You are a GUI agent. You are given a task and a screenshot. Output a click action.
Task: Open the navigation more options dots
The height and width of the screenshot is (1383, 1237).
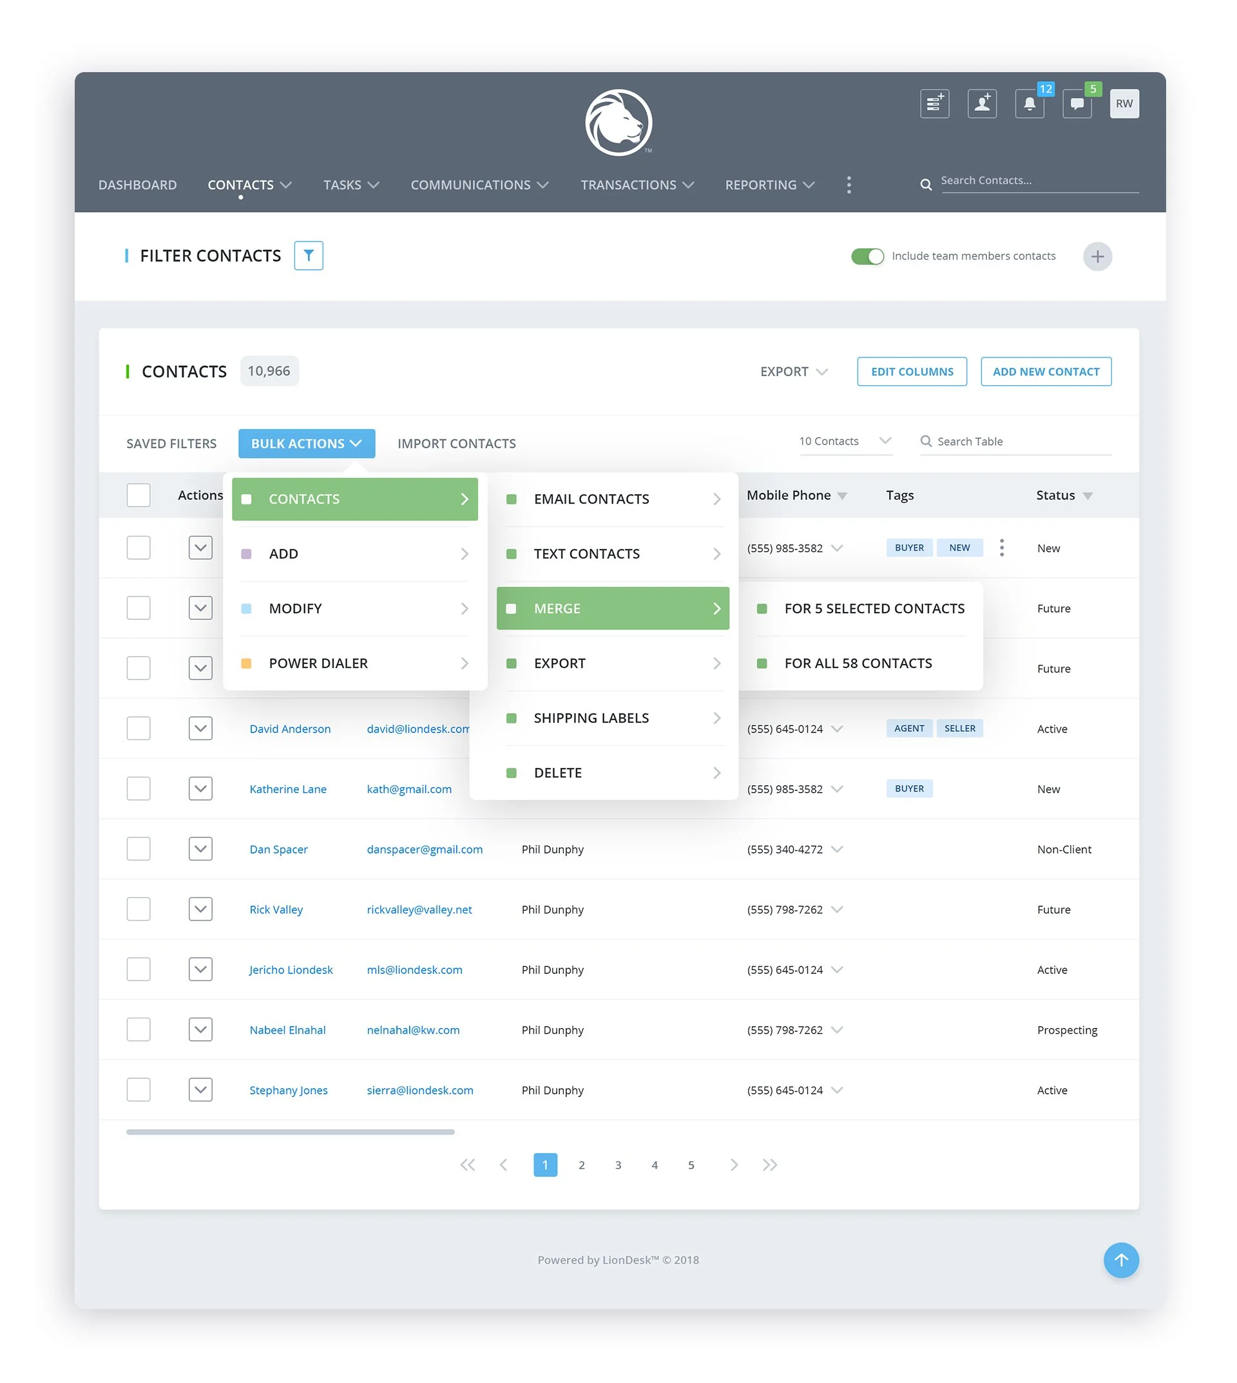click(x=849, y=185)
